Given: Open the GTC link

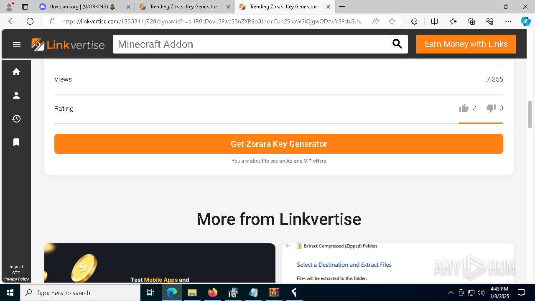Looking at the screenshot, I should tap(16, 273).
